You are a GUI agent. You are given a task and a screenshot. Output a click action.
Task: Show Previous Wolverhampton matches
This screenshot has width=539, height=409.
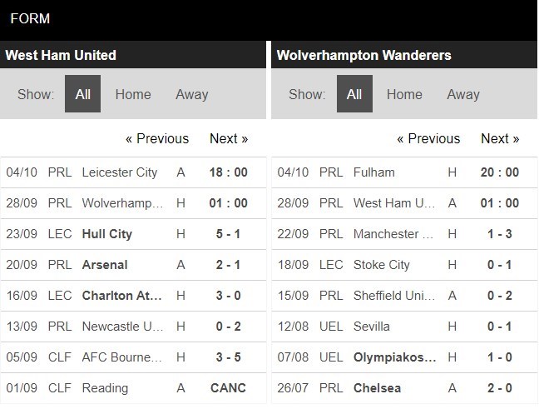428,138
